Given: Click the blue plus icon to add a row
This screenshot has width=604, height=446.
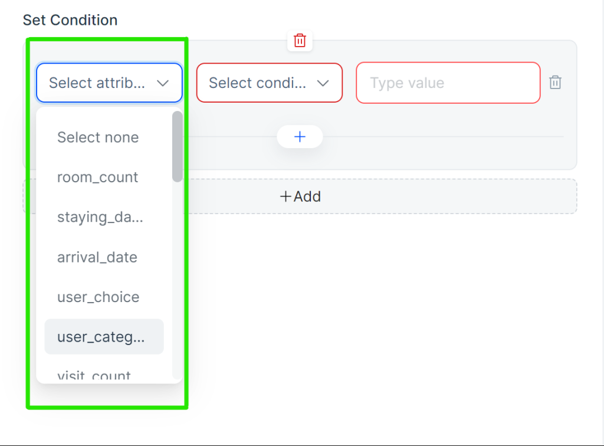Looking at the screenshot, I should 300,137.
